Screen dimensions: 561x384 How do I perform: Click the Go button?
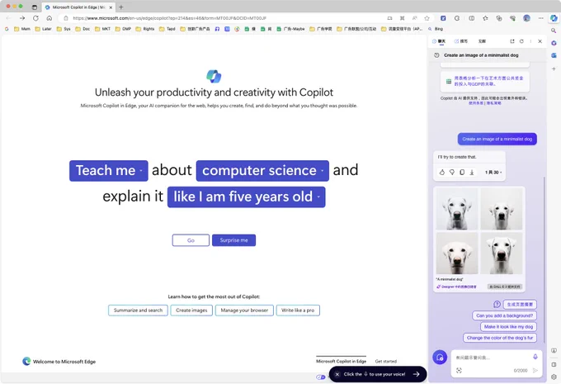coord(191,240)
